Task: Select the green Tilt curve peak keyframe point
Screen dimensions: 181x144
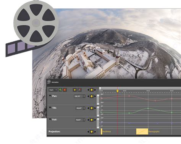Action: (148, 108)
